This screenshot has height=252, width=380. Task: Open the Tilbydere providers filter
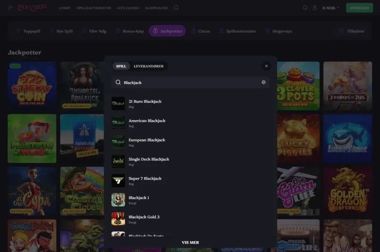point(352,31)
